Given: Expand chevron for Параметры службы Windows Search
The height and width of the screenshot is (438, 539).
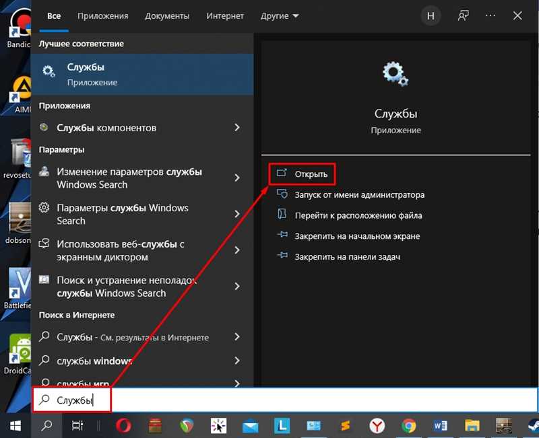Looking at the screenshot, I should (237, 214).
